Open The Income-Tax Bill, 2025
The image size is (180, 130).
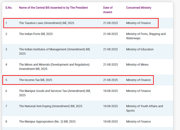[35, 80]
